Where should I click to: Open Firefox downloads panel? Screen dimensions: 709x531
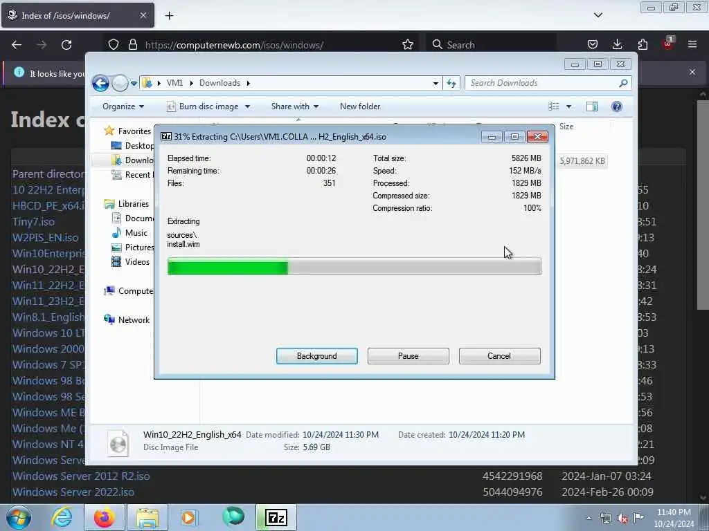tap(617, 45)
